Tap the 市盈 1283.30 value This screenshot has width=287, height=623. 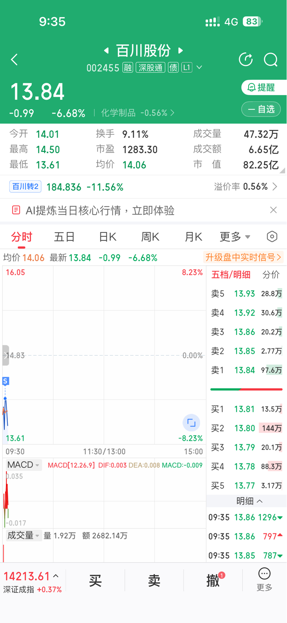pos(140,150)
